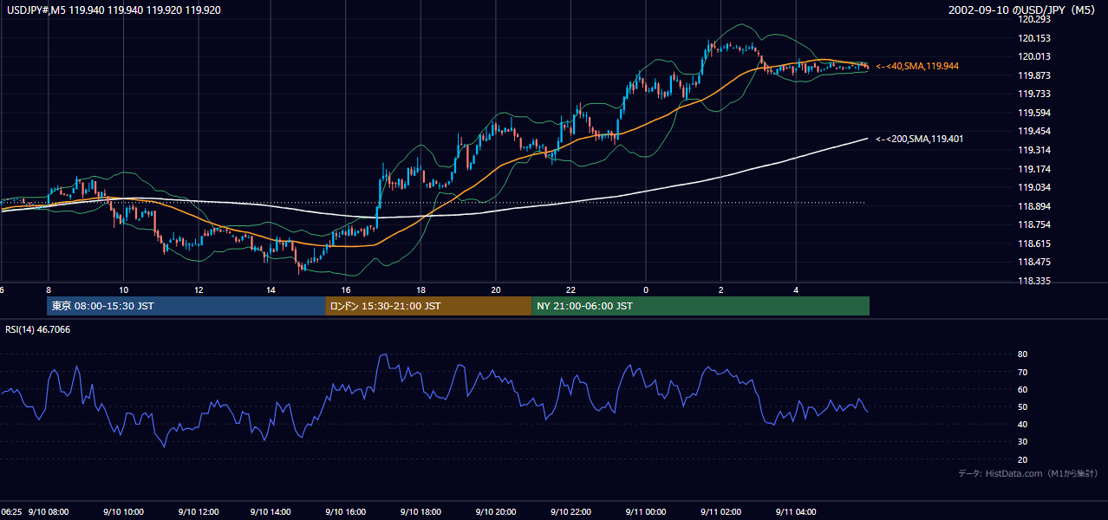Click hour tick 12 below the price chart
The height and width of the screenshot is (520, 1108).
(x=199, y=289)
